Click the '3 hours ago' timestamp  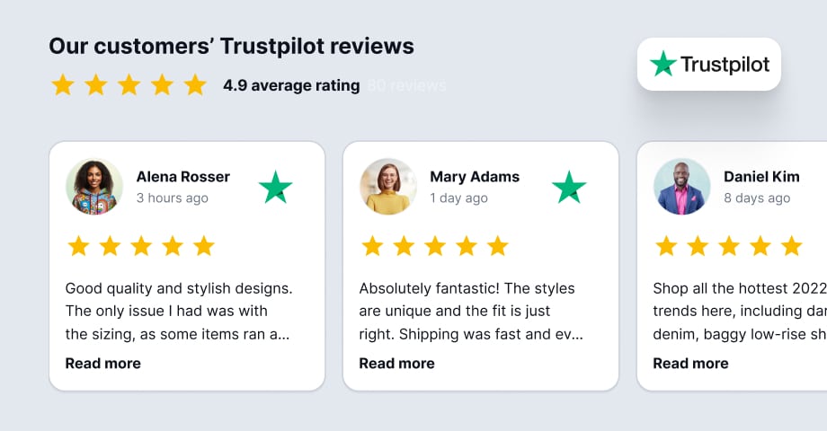172,198
